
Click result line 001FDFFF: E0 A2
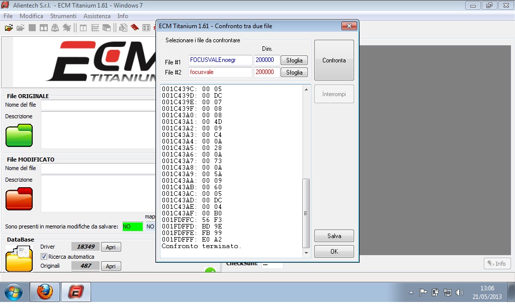[192, 240]
